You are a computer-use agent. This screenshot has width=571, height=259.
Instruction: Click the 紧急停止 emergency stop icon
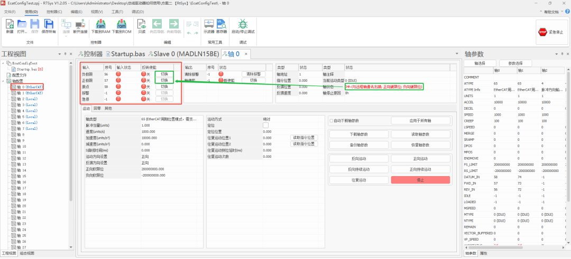[542, 32]
